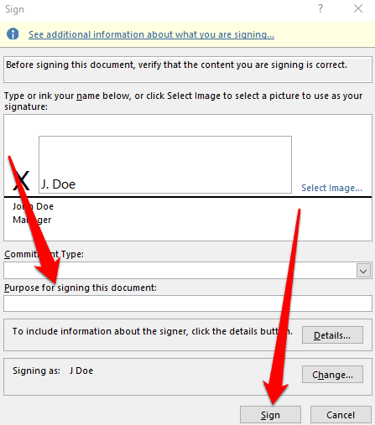This screenshot has width=375, height=425.
Task: Click the Manager title under signature line
Action: pos(32,220)
